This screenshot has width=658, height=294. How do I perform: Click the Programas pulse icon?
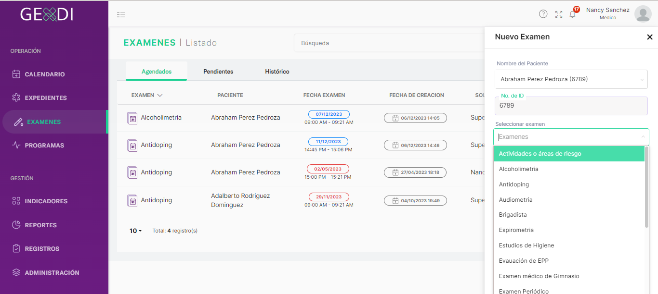pyautogui.click(x=16, y=145)
